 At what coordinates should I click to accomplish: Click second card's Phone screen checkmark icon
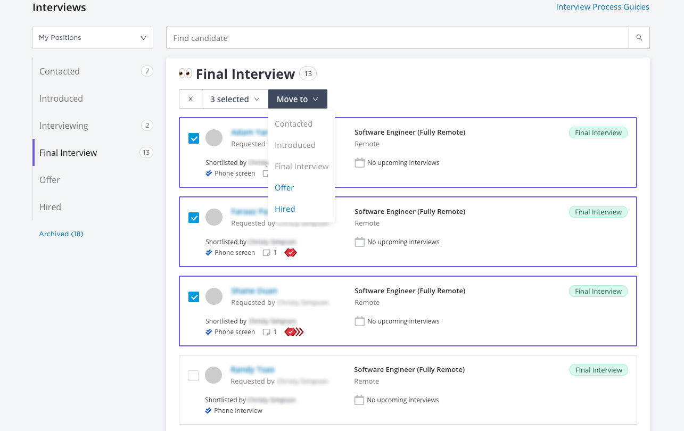(209, 253)
